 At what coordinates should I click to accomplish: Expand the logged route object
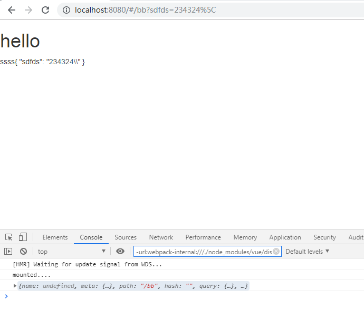(x=15, y=286)
